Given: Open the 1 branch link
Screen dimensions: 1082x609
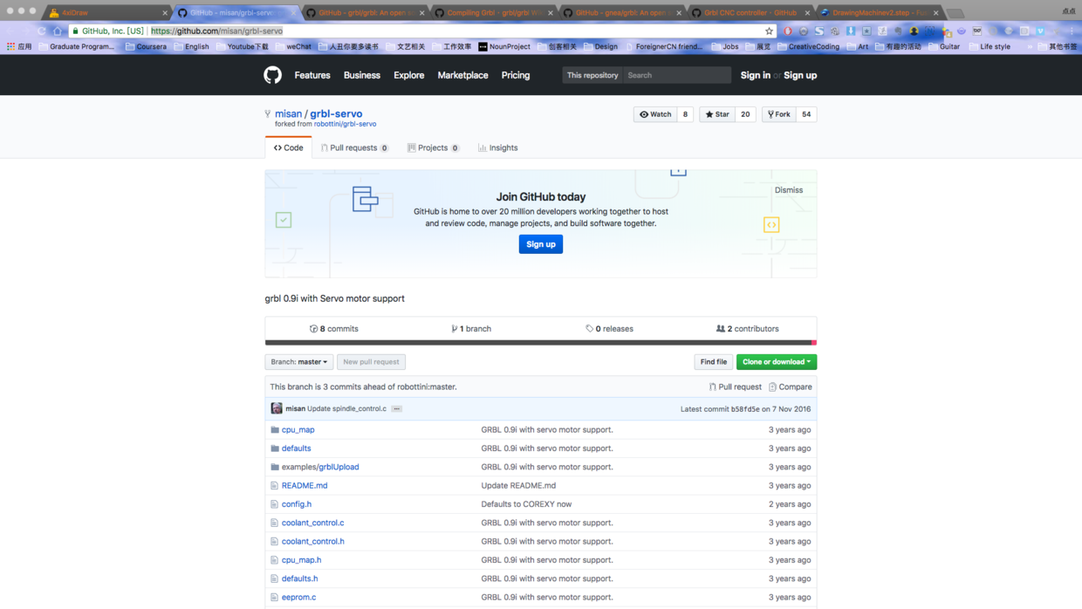Looking at the screenshot, I should 471,329.
